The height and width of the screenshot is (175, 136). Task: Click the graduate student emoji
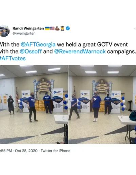click(x=62, y=28)
